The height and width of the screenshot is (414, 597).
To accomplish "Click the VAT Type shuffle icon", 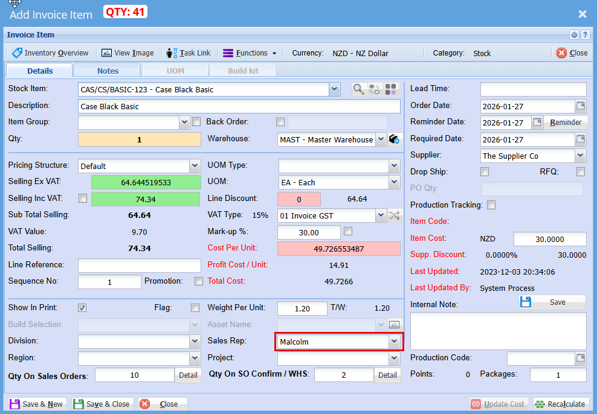I will 394,215.
